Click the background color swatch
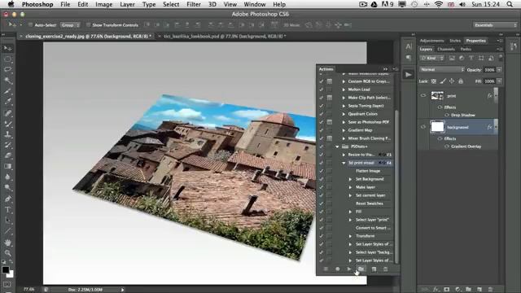This screenshot has width=521, height=293. (11, 275)
